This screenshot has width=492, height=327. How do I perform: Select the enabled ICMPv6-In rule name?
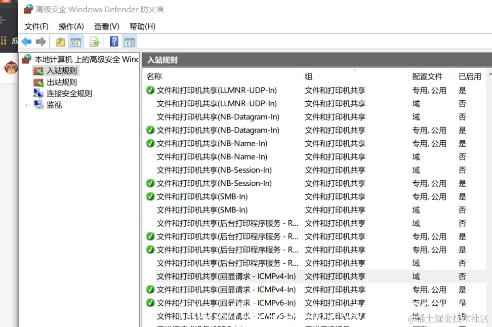click(226, 303)
